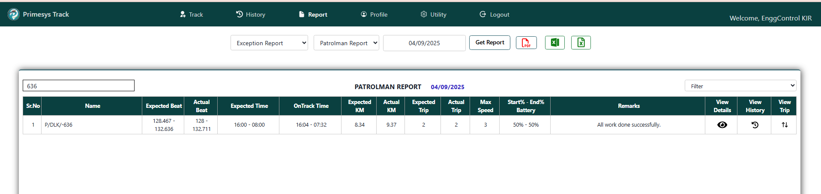Viewport: 821px width, 194px height.
Task: Open the Report menu item
Action: coord(313,14)
